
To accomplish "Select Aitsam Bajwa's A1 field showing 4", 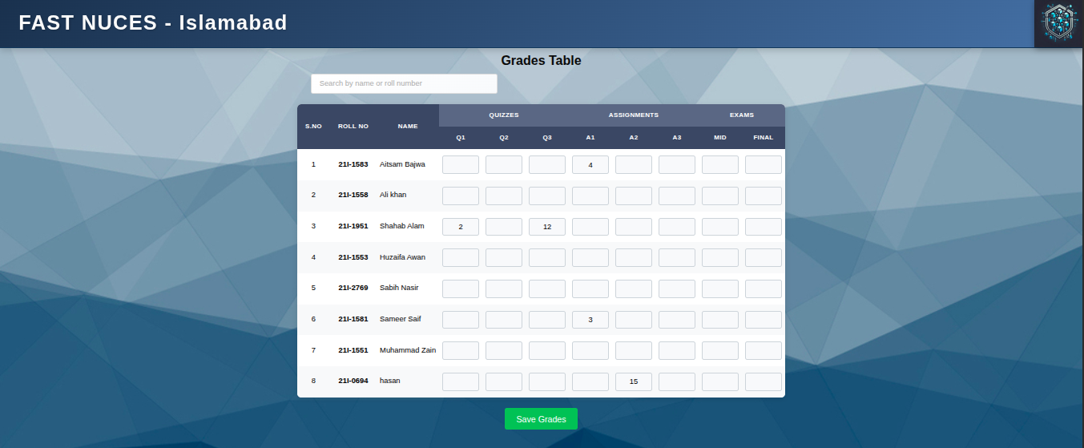I will [590, 165].
